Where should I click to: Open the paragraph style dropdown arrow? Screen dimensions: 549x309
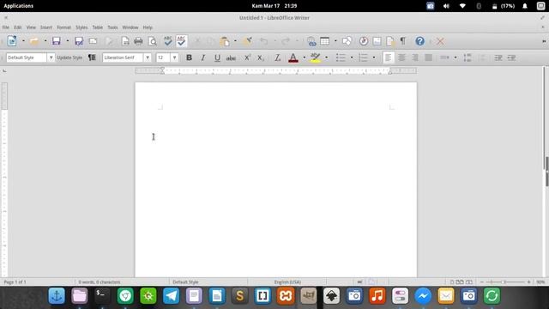pyautogui.click(x=51, y=58)
